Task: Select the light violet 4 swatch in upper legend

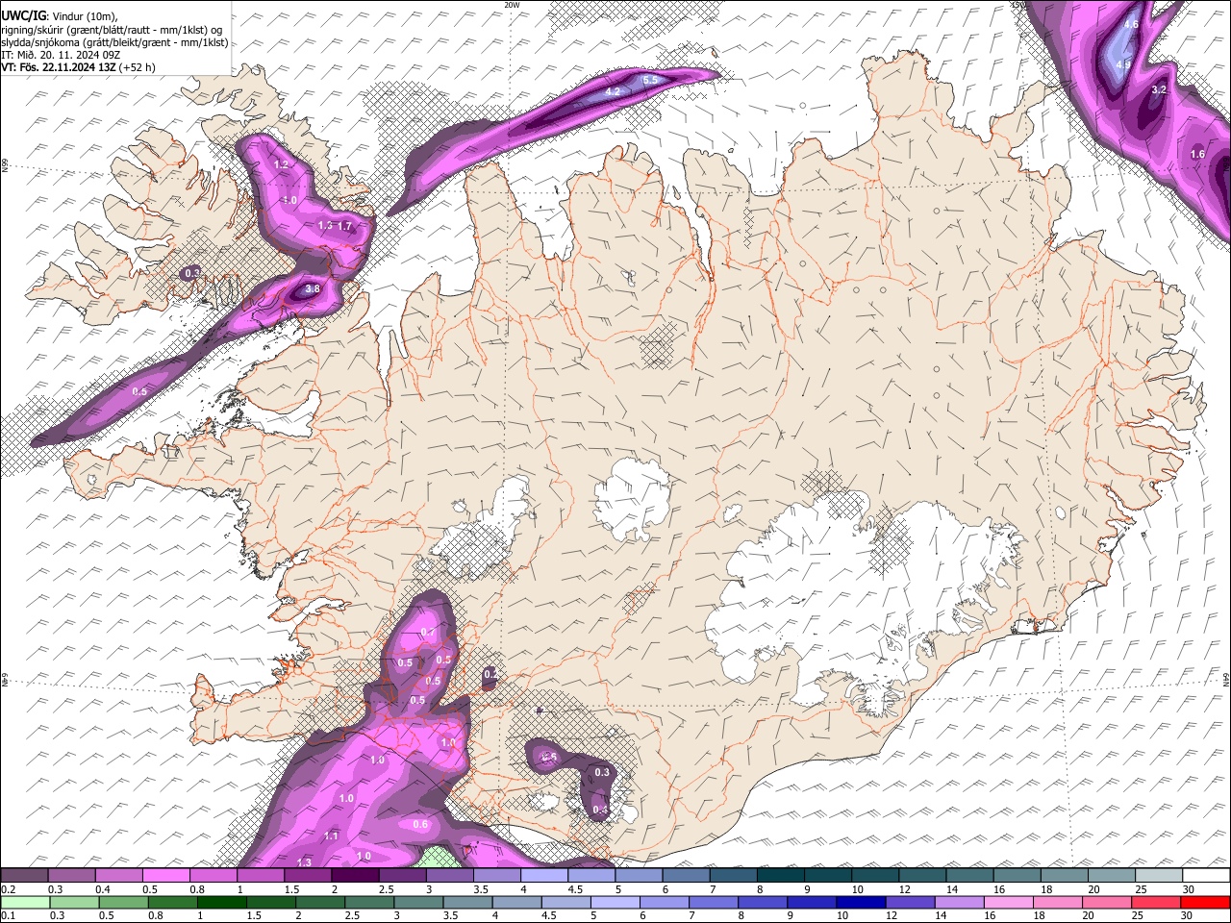Action: [544, 876]
